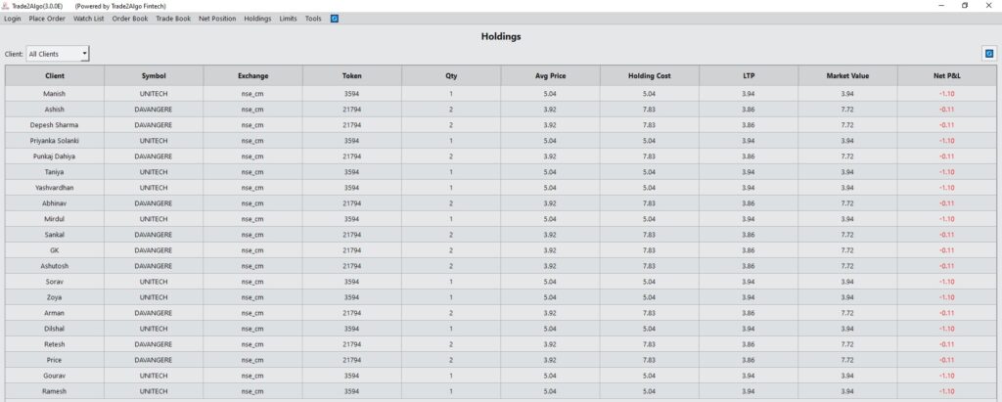Select the Yashvardhan client cell

tap(55, 188)
